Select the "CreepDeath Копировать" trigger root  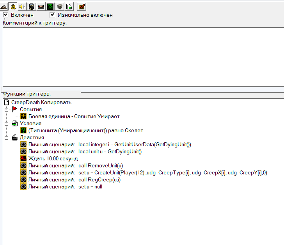41,102
